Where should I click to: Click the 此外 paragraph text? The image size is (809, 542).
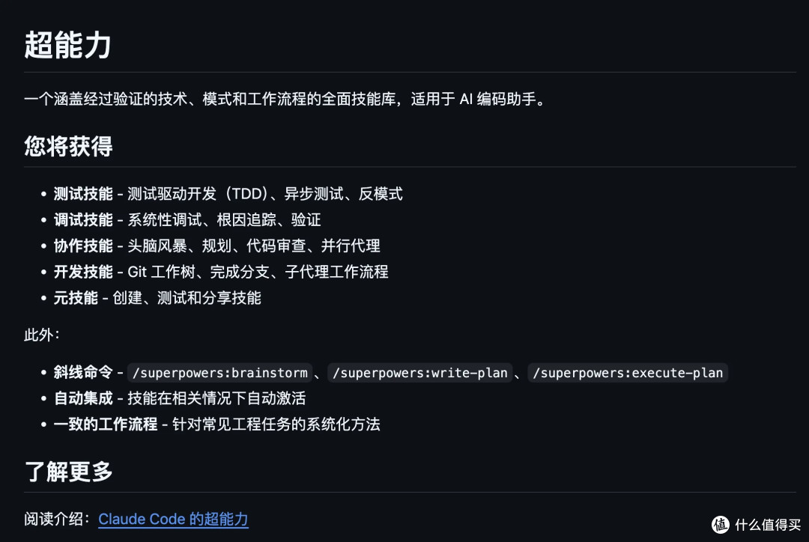42,335
